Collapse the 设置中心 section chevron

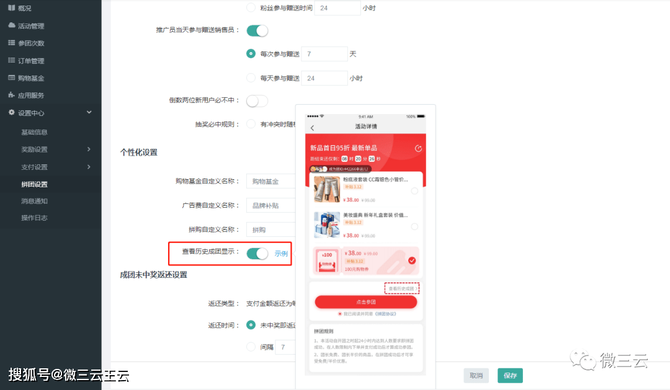[x=89, y=113]
